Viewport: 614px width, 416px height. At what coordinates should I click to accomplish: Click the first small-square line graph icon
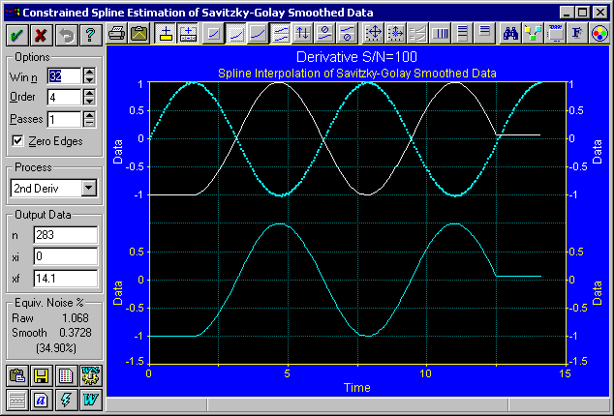tap(214, 34)
